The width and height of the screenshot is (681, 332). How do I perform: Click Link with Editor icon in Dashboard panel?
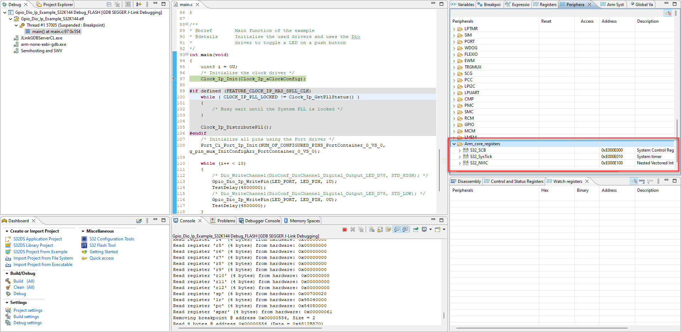(x=139, y=221)
